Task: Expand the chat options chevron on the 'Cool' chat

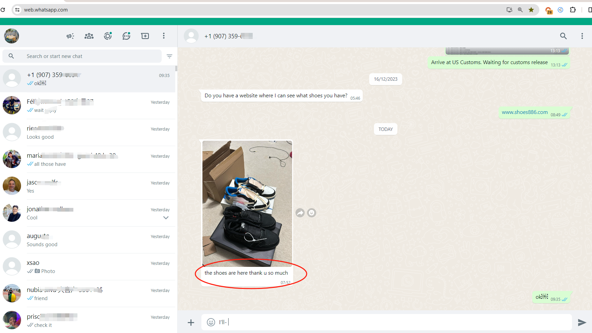Action: [166, 218]
